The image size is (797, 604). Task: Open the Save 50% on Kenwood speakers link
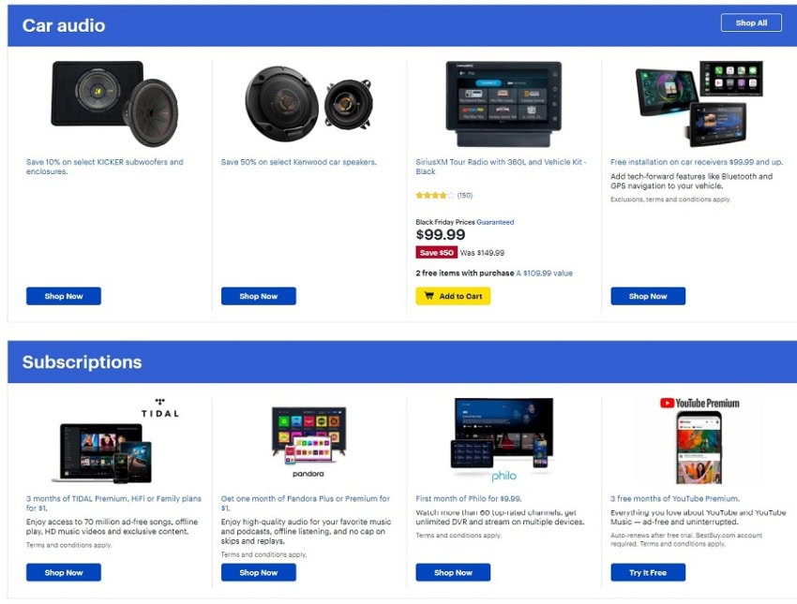(x=299, y=162)
